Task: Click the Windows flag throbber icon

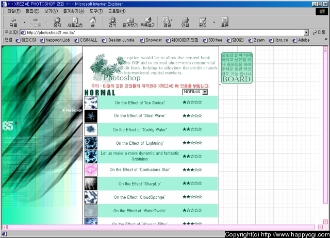Action: coord(322,11)
